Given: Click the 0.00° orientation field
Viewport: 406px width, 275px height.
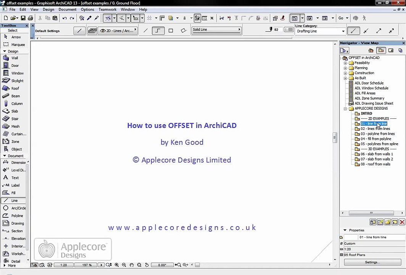Looking at the screenshot, I should tap(162, 265).
